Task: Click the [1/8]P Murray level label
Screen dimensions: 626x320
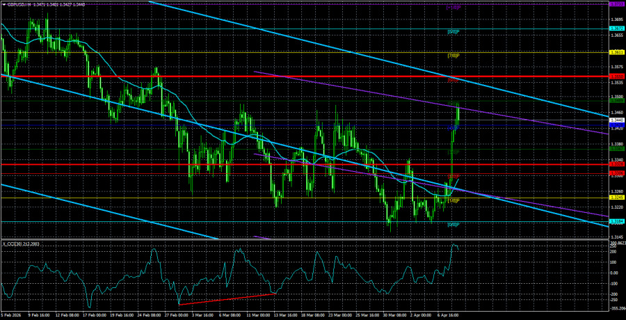Action: 454,200
